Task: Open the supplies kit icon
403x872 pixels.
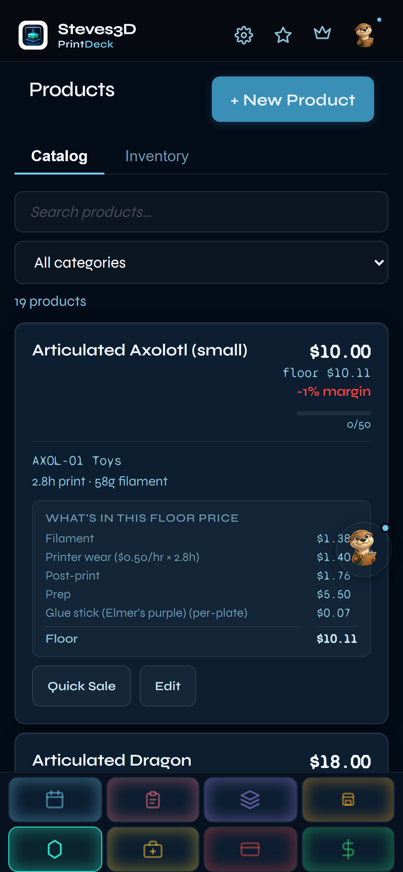Action: coord(153,849)
